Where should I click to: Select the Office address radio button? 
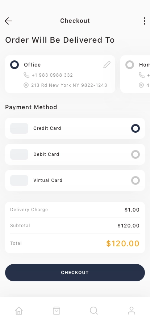14,65
